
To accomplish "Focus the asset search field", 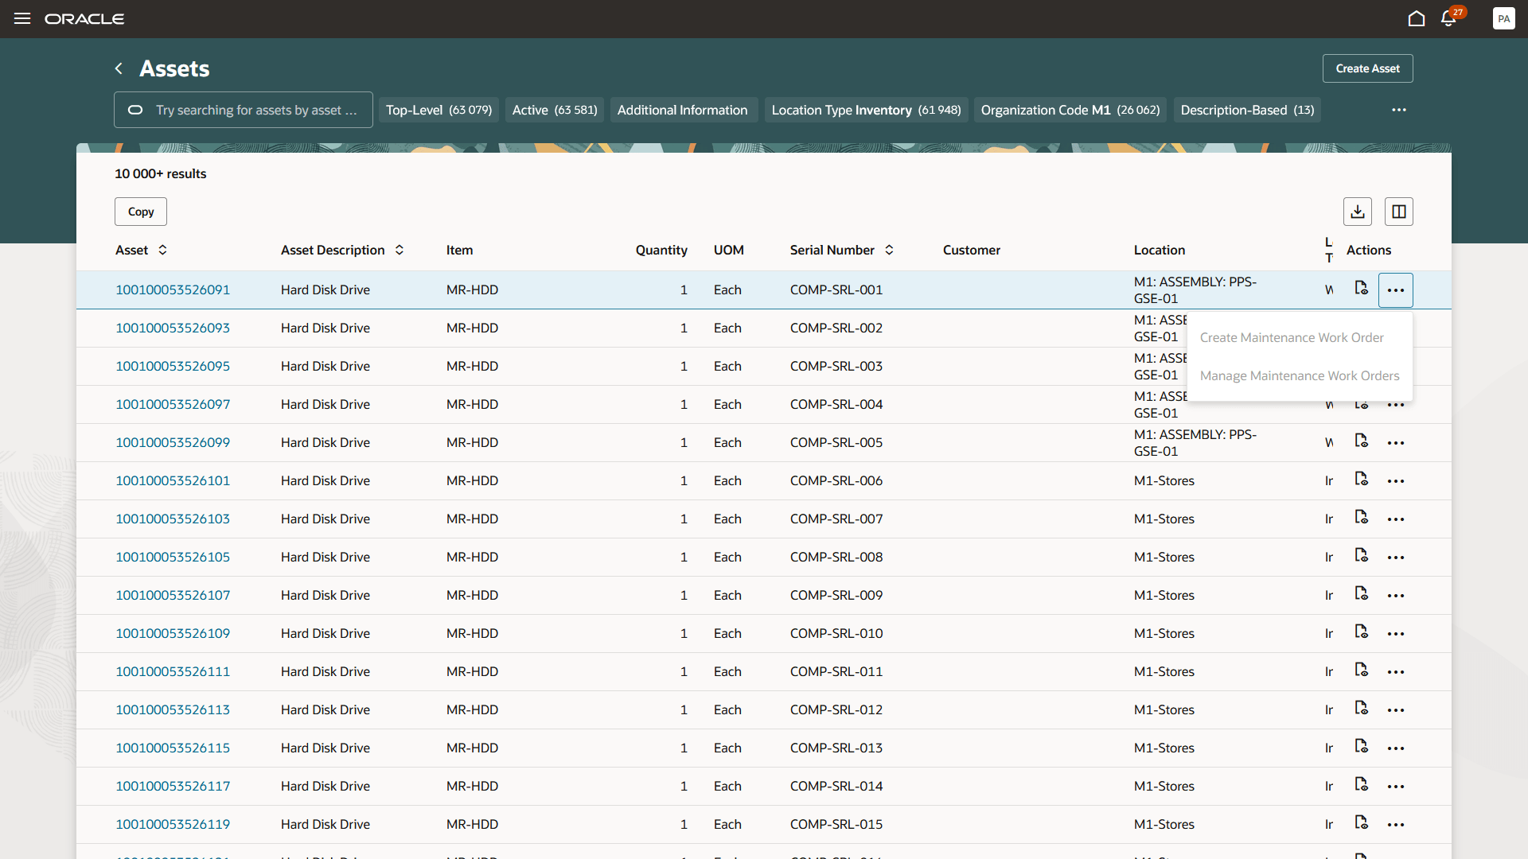I will click(244, 110).
